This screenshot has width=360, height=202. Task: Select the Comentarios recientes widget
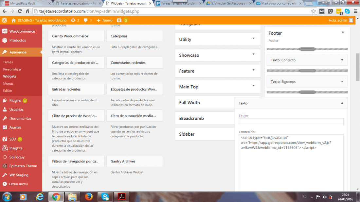tap(135, 63)
